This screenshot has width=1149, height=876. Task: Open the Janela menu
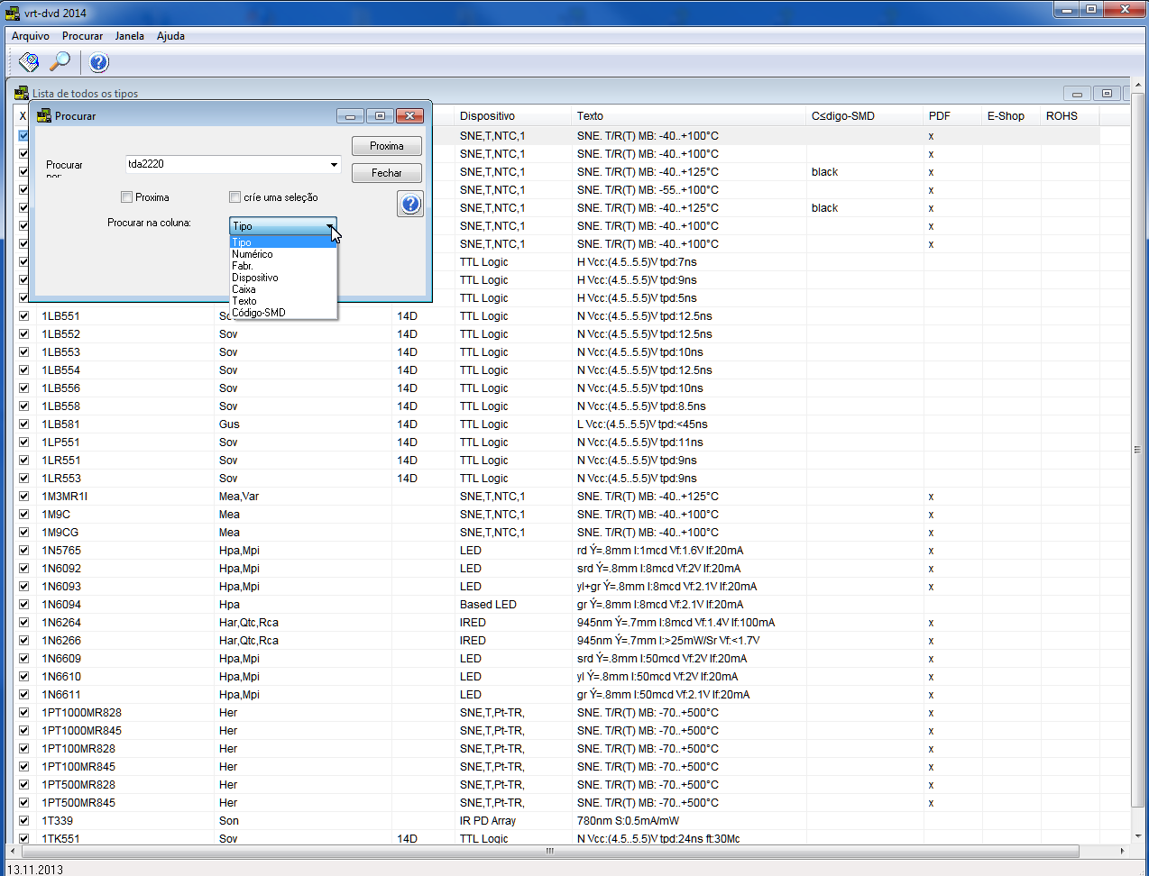(130, 36)
